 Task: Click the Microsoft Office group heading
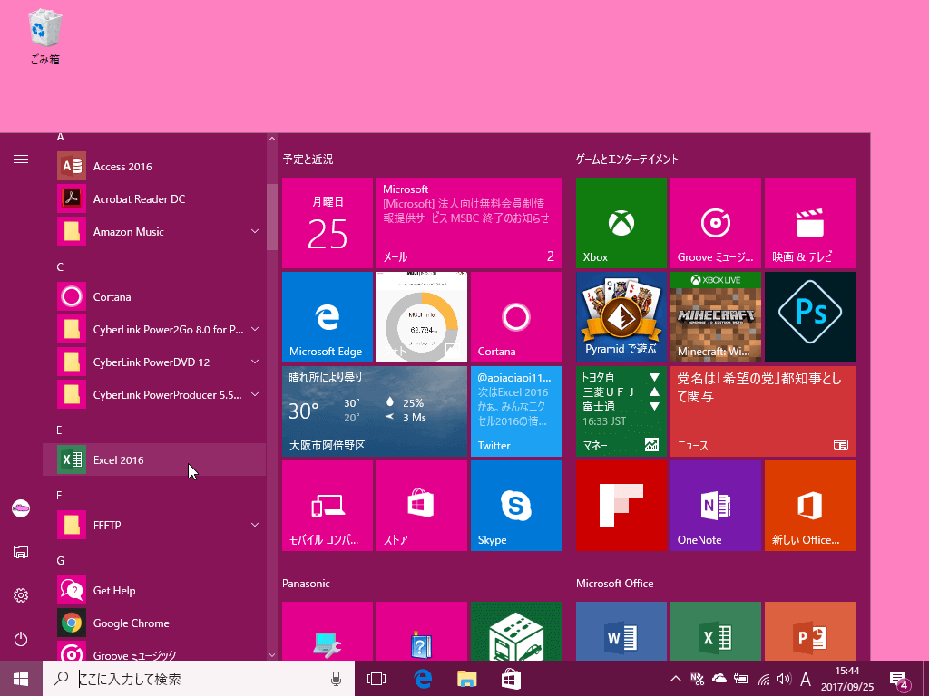coord(614,583)
